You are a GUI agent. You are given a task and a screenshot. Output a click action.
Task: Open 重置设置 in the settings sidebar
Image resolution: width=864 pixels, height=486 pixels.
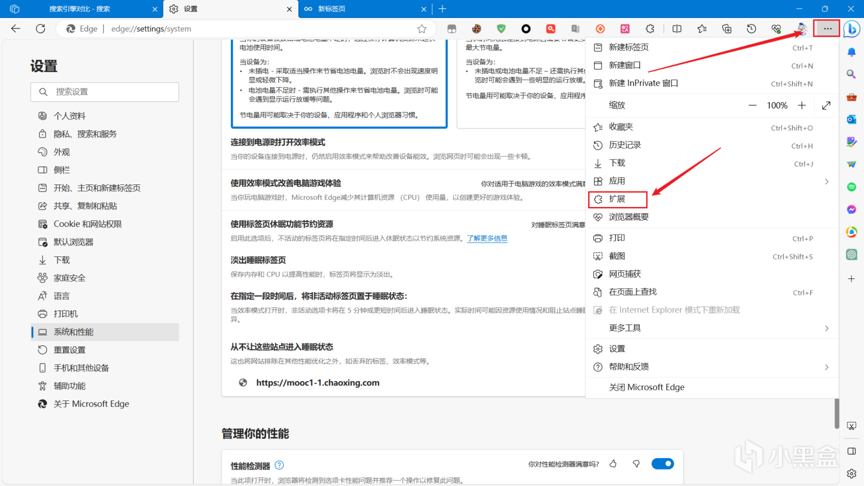point(105,350)
